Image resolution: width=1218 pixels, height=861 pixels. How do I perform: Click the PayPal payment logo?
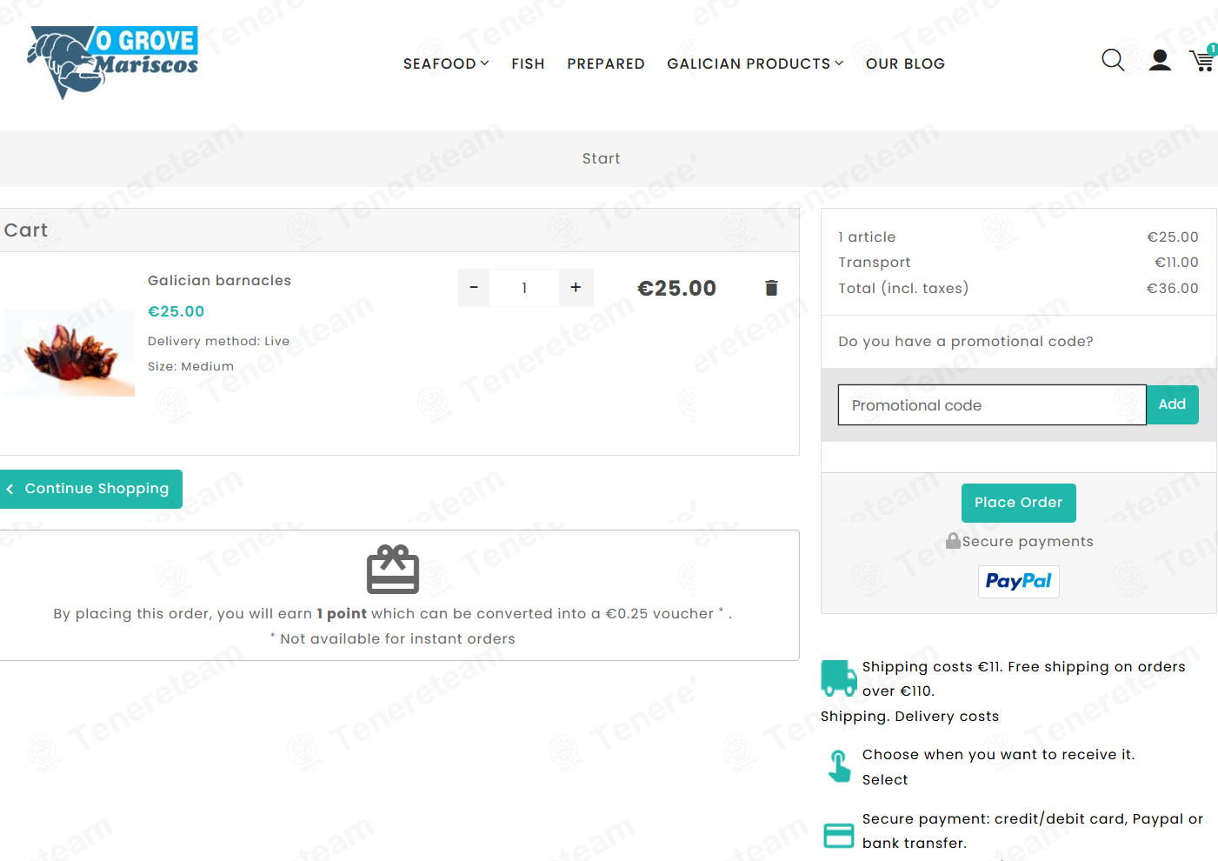pos(1018,581)
